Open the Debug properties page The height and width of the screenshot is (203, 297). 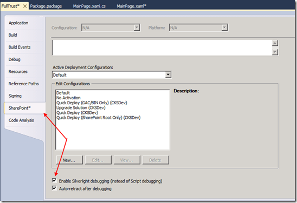pos(15,59)
